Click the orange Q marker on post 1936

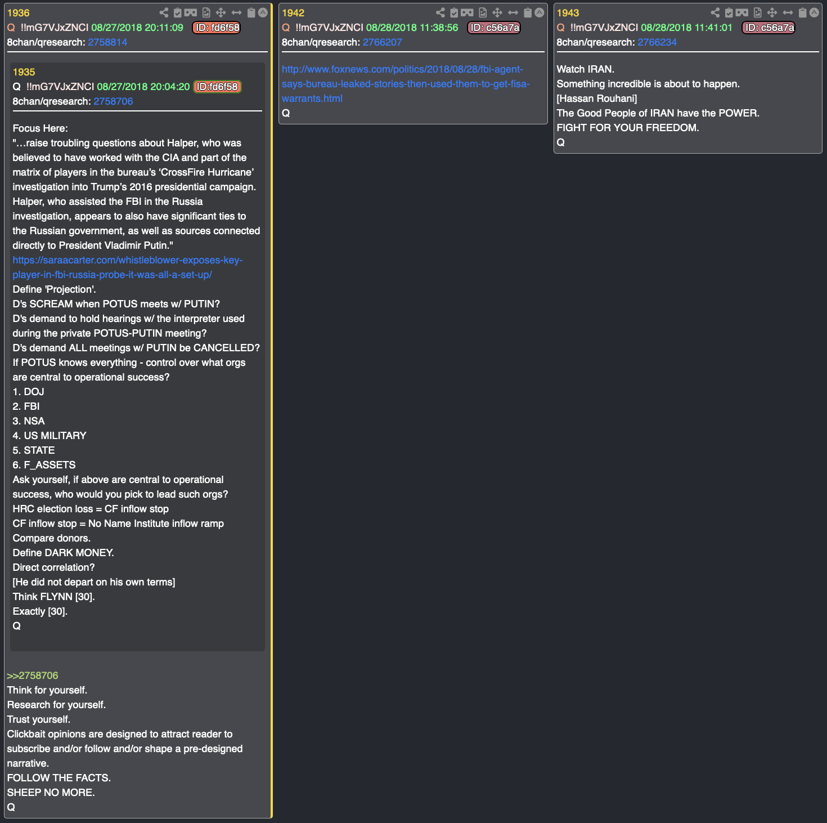[11, 28]
